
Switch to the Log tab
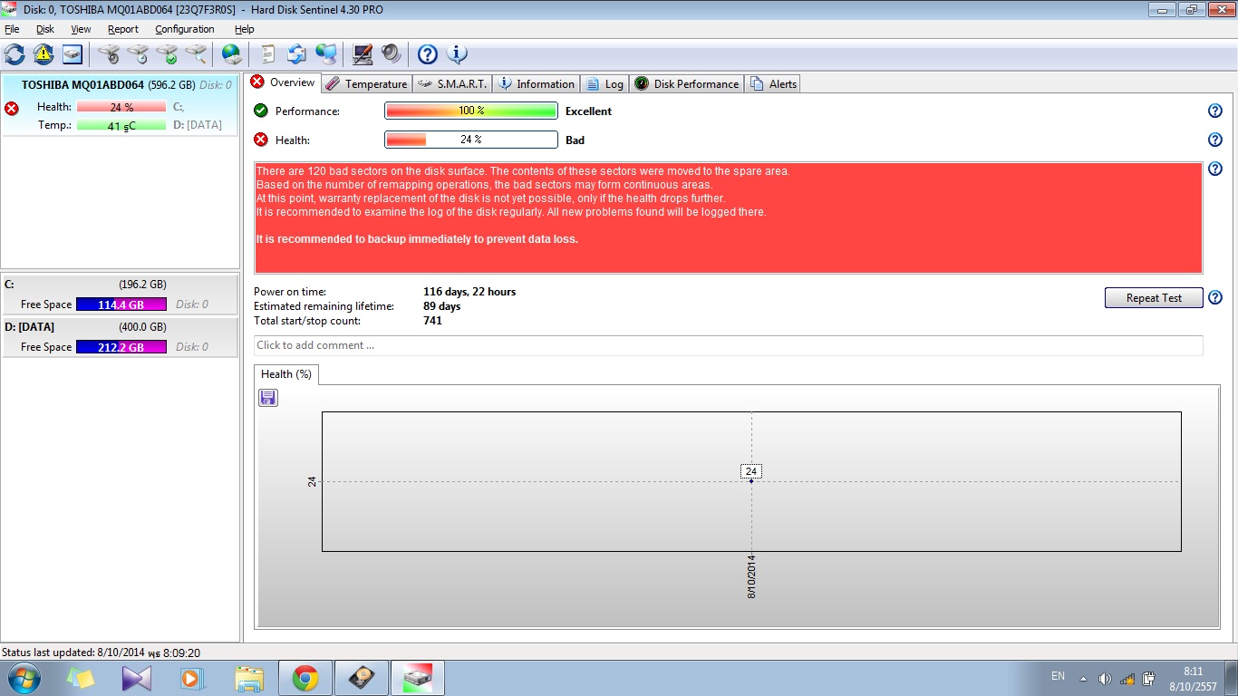point(604,84)
